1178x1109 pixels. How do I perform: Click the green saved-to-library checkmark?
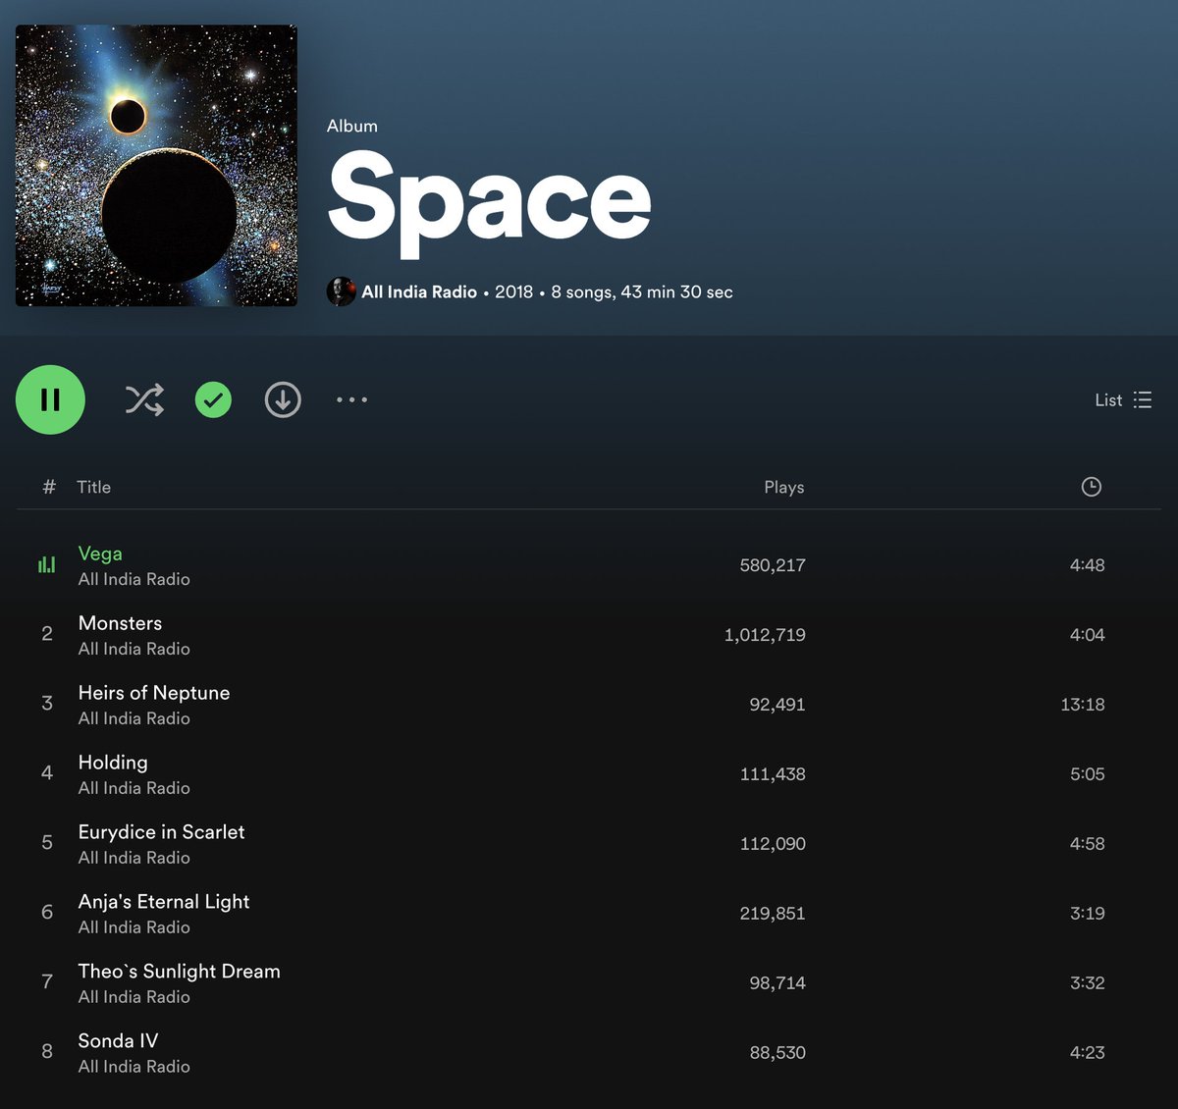click(x=213, y=400)
